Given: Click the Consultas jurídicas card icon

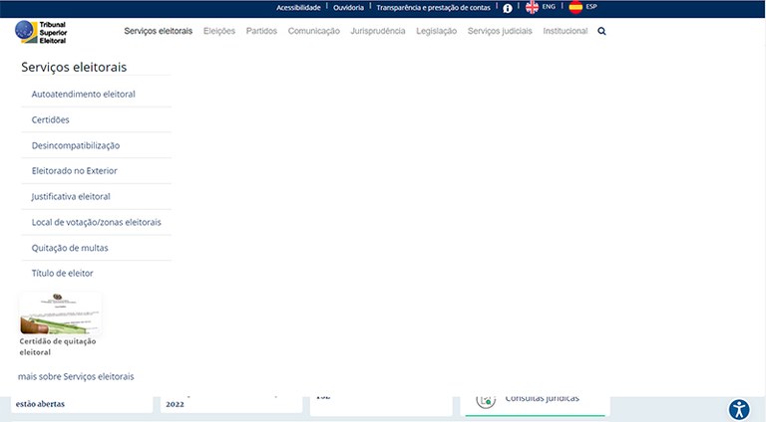Looking at the screenshot, I should [x=486, y=399].
